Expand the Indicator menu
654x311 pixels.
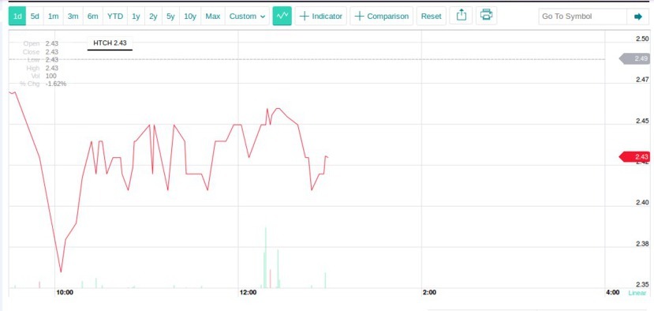321,17
